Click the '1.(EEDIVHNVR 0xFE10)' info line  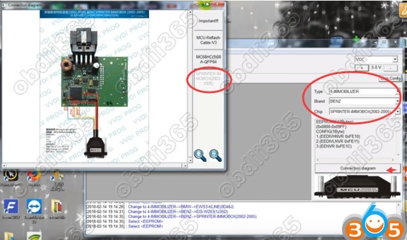(x=338, y=136)
